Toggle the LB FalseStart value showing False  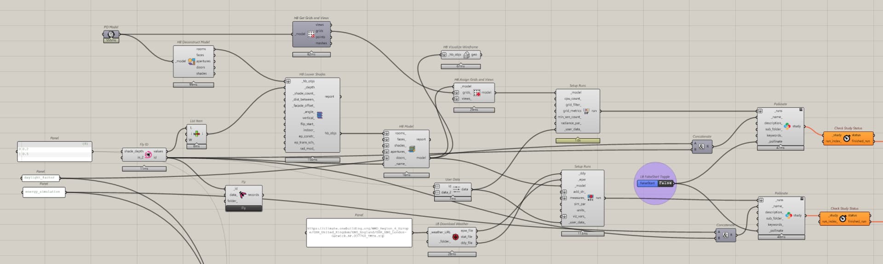coord(665,183)
